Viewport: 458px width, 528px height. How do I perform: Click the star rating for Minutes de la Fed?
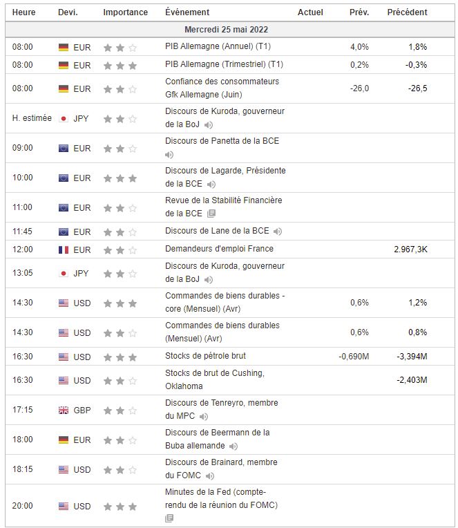click(x=120, y=506)
